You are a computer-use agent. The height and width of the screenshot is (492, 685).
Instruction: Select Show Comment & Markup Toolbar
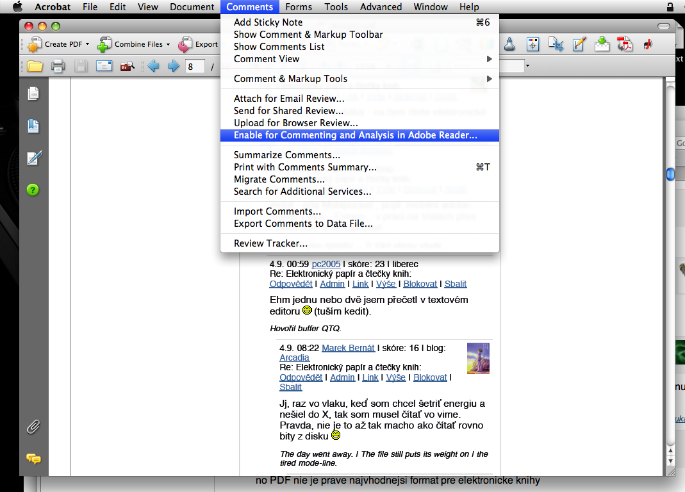pyautogui.click(x=359, y=35)
